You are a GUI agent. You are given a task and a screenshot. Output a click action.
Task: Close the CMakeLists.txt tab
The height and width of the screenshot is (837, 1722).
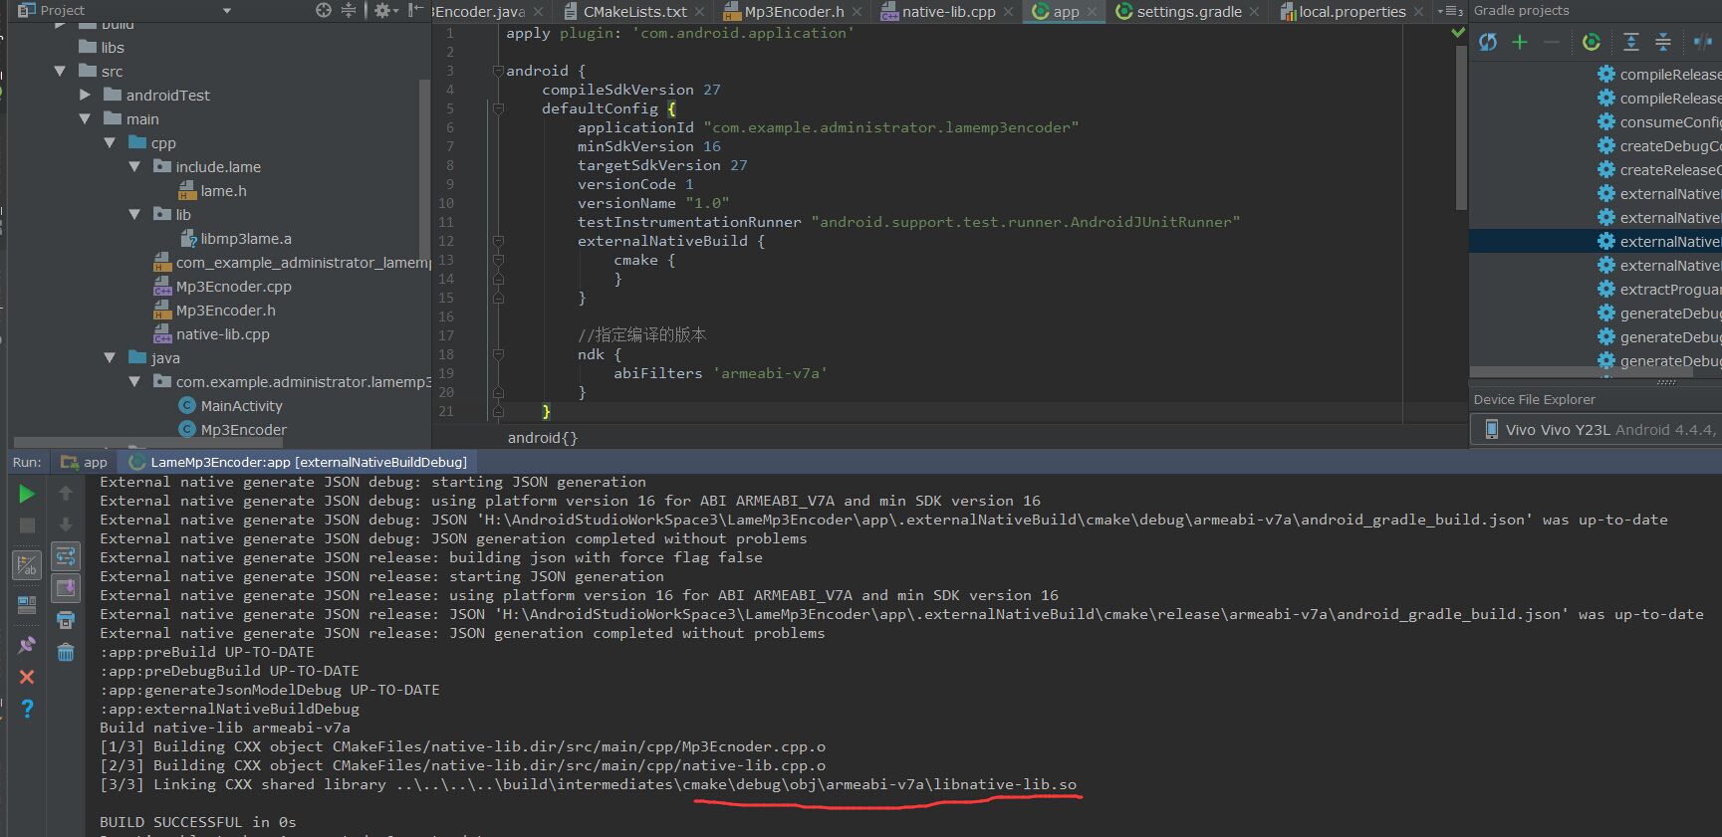(x=700, y=12)
